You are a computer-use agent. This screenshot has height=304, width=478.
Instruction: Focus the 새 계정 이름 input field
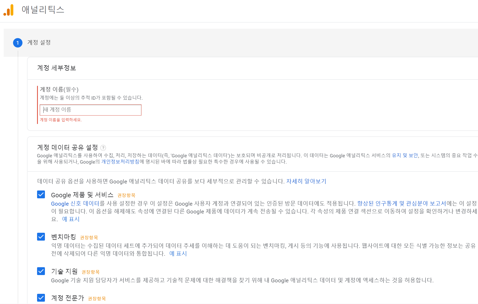point(91,110)
